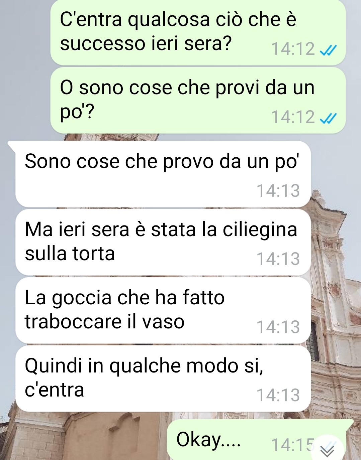Tap the 'Okay....' sent message bubble
361x460 pixels.
point(256,440)
